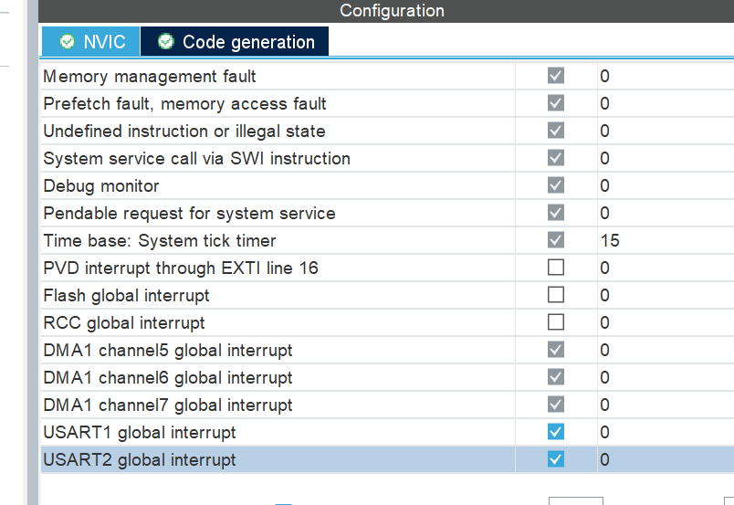Open the Code generation tab

coord(235,42)
